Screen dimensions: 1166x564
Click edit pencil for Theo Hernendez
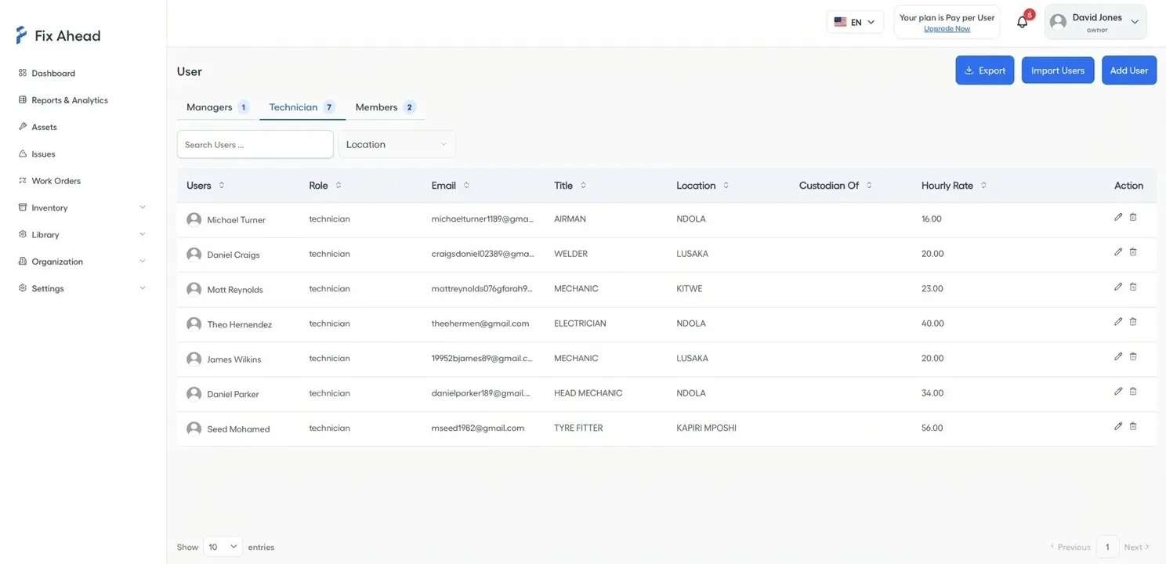point(1118,322)
